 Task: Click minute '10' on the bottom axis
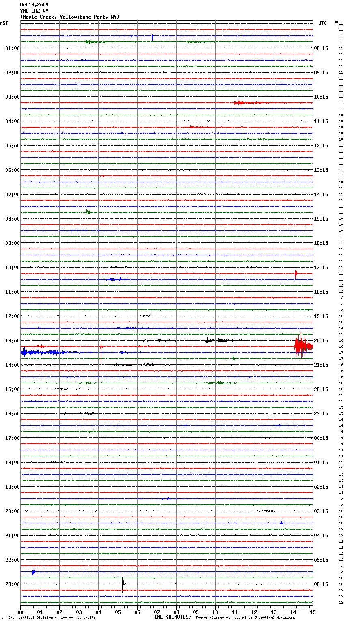click(215, 612)
